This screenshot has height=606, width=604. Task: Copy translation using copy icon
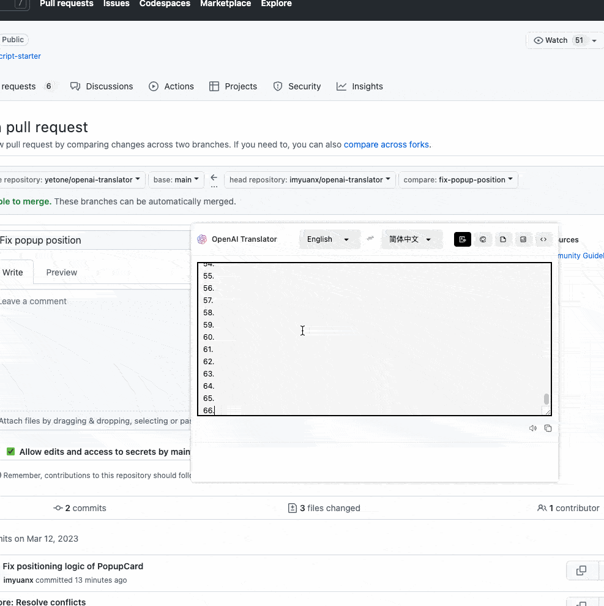pos(548,428)
